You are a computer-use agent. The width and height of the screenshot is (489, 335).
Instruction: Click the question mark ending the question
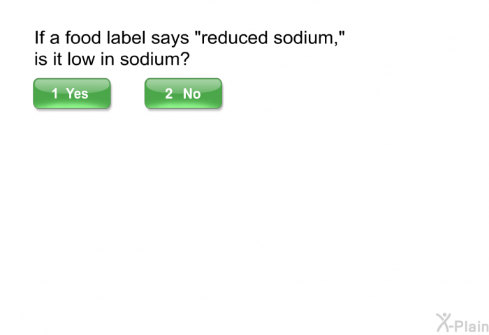pos(185,61)
